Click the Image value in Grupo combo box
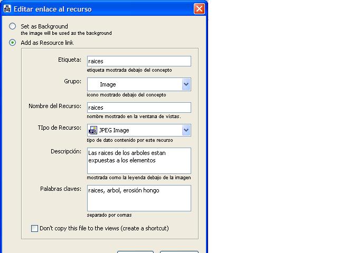338x253 pixels. click(x=108, y=84)
